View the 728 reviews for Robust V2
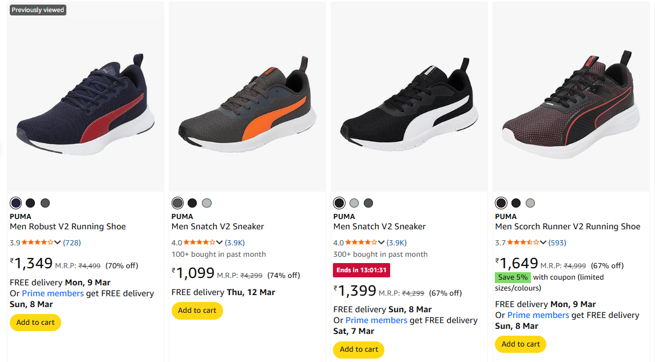 pyautogui.click(x=72, y=242)
